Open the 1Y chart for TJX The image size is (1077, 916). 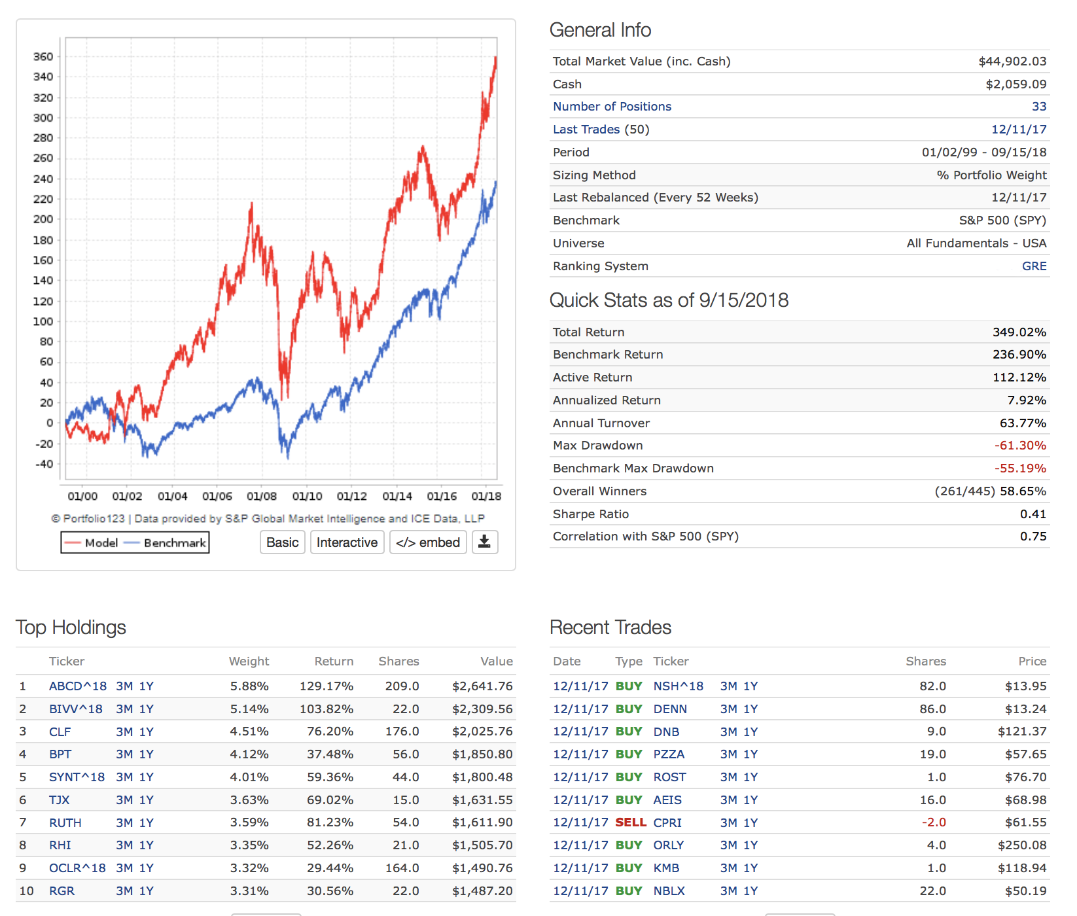pos(146,800)
